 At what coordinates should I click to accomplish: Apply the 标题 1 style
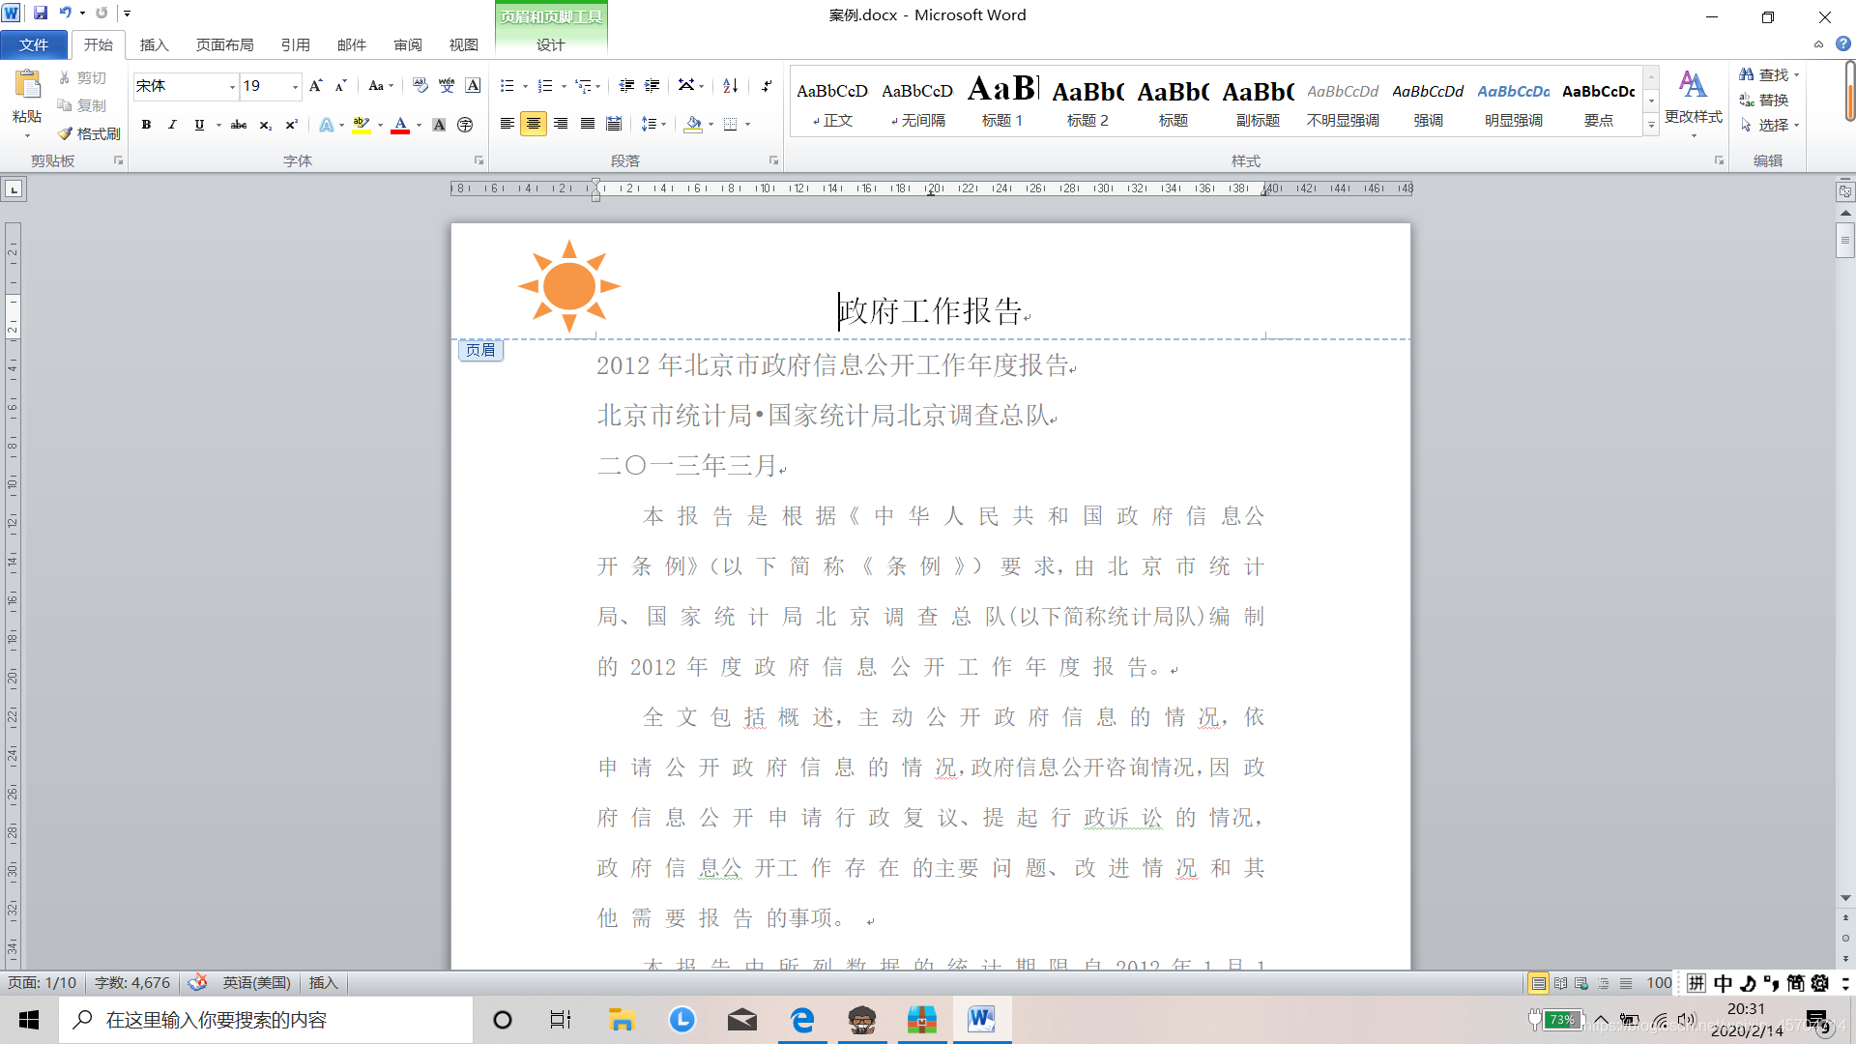pyautogui.click(x=1002, y=101)
